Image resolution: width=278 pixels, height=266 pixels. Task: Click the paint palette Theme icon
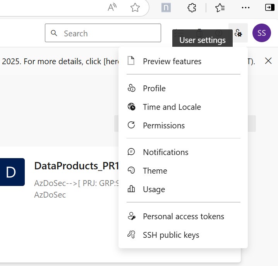131,171
